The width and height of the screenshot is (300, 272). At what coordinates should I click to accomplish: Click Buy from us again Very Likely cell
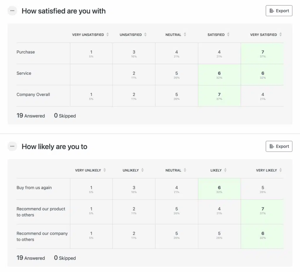(262, 189)
